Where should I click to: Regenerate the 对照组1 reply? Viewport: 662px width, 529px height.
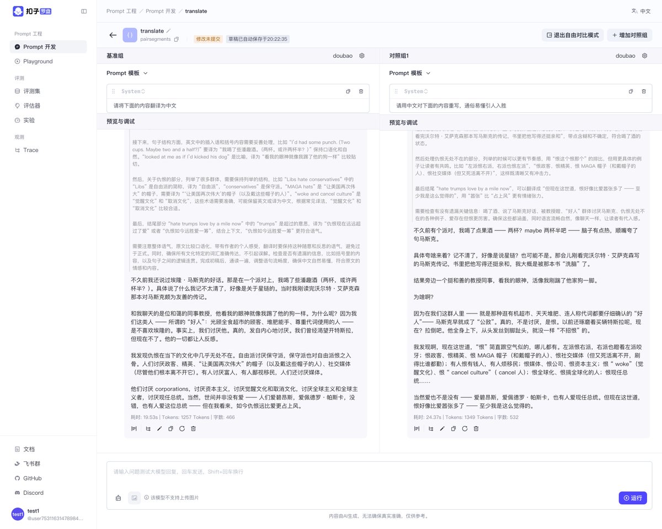[x=465, y=428]
